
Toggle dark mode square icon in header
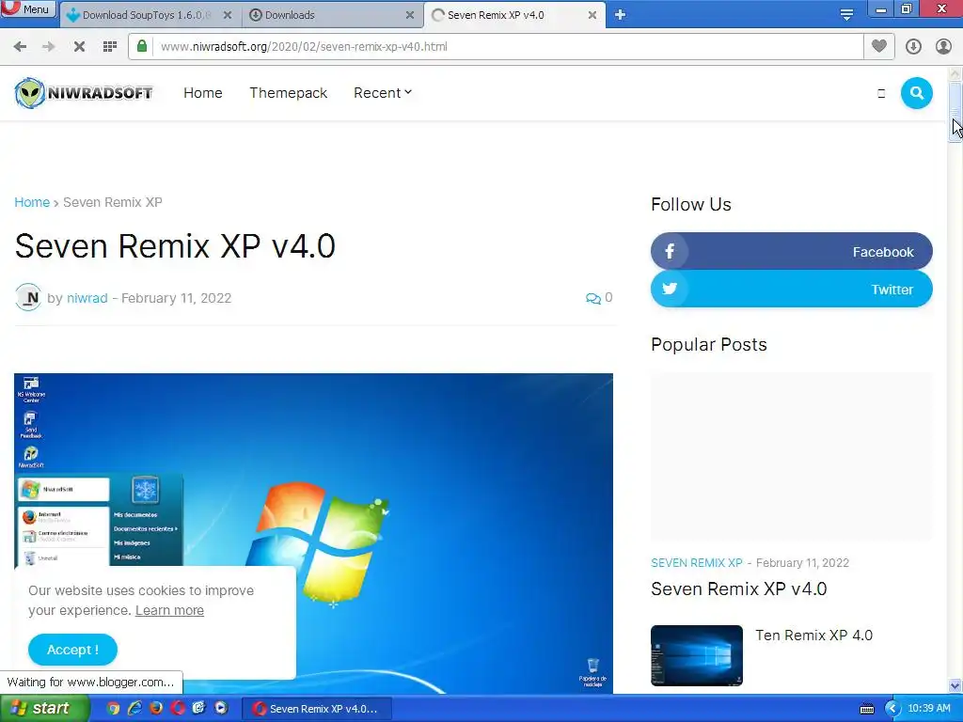(881, 93)
